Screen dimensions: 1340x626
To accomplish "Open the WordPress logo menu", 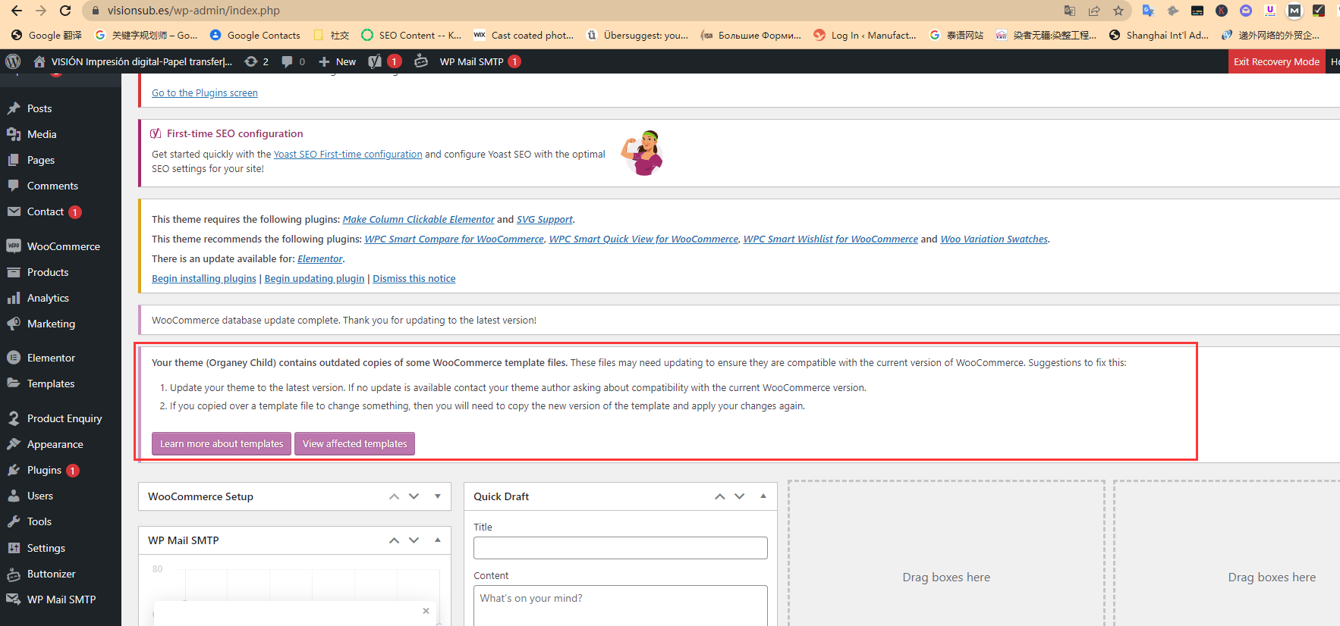I will pos(13,61).
